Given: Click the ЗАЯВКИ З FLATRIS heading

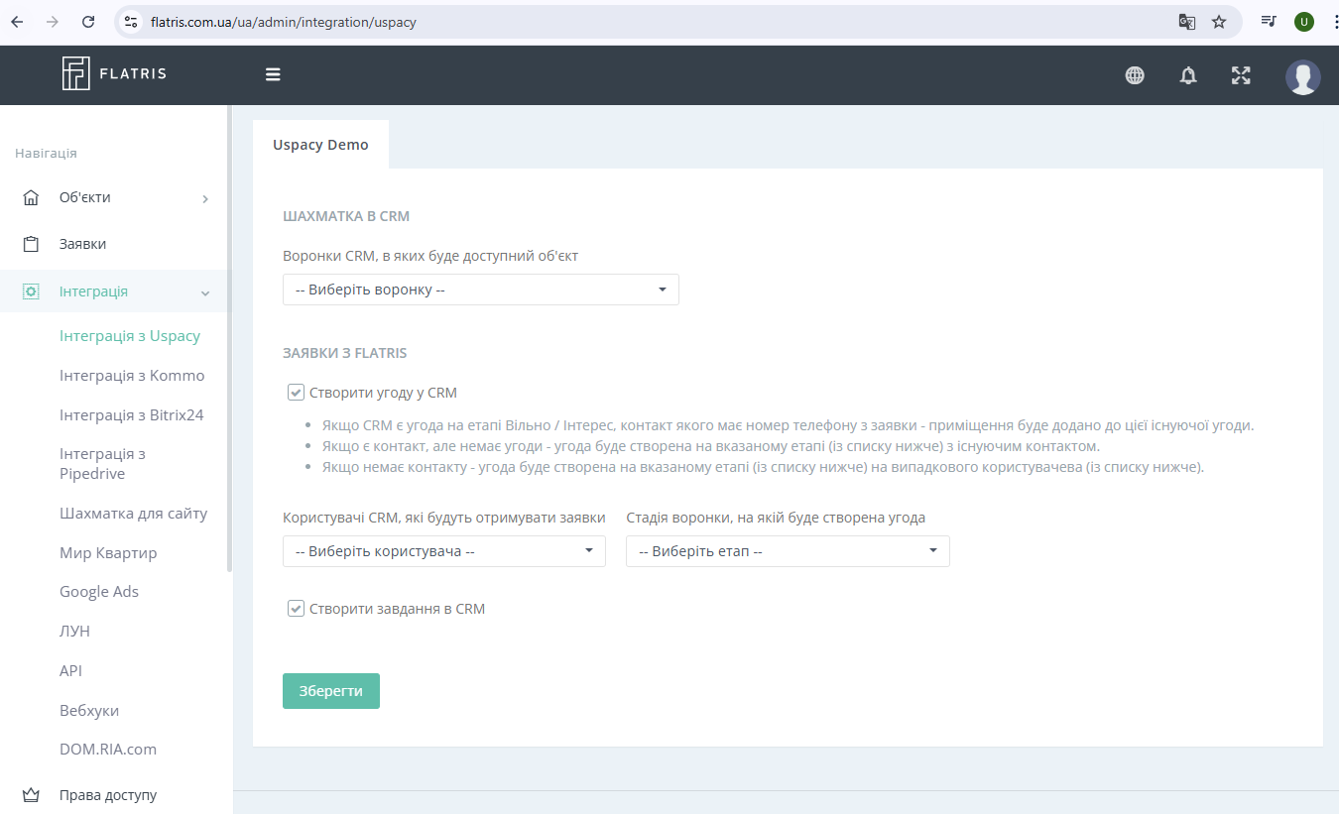Looking at the screenshot, I should (x=345, y=353).
